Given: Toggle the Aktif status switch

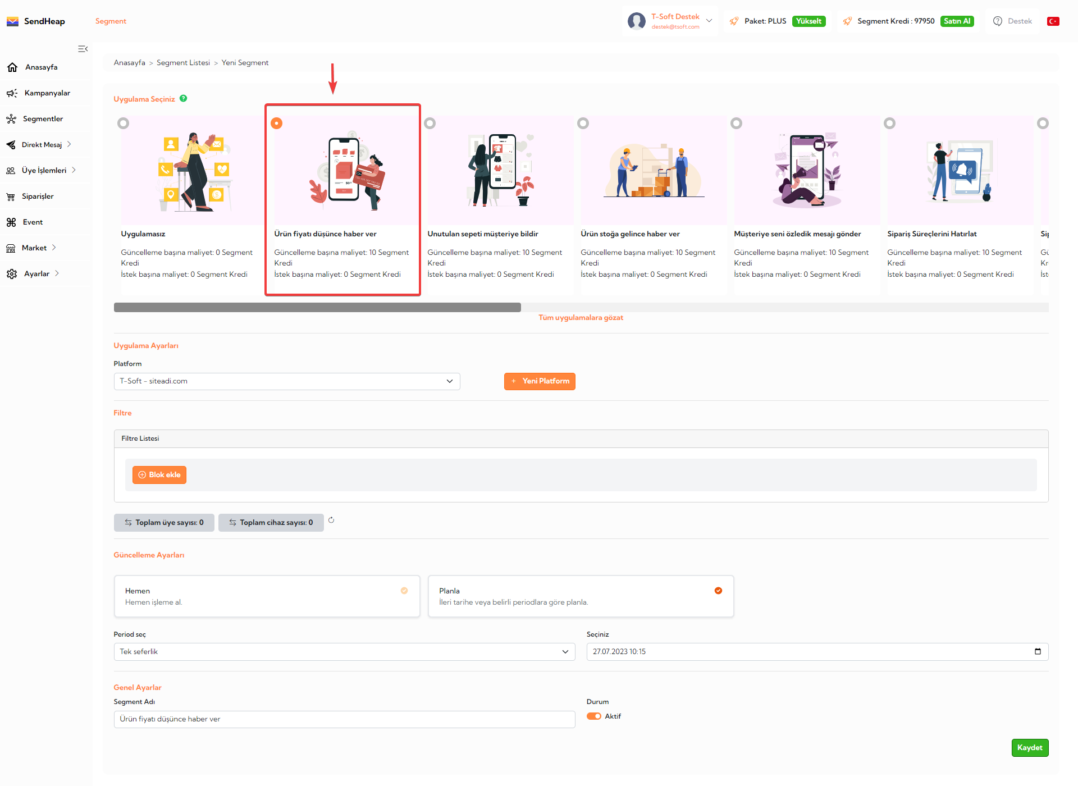Looking at the screenshot, I should (x=594, y=716).
